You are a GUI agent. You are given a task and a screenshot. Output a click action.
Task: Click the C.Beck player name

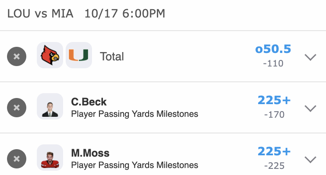pos(89,102)
